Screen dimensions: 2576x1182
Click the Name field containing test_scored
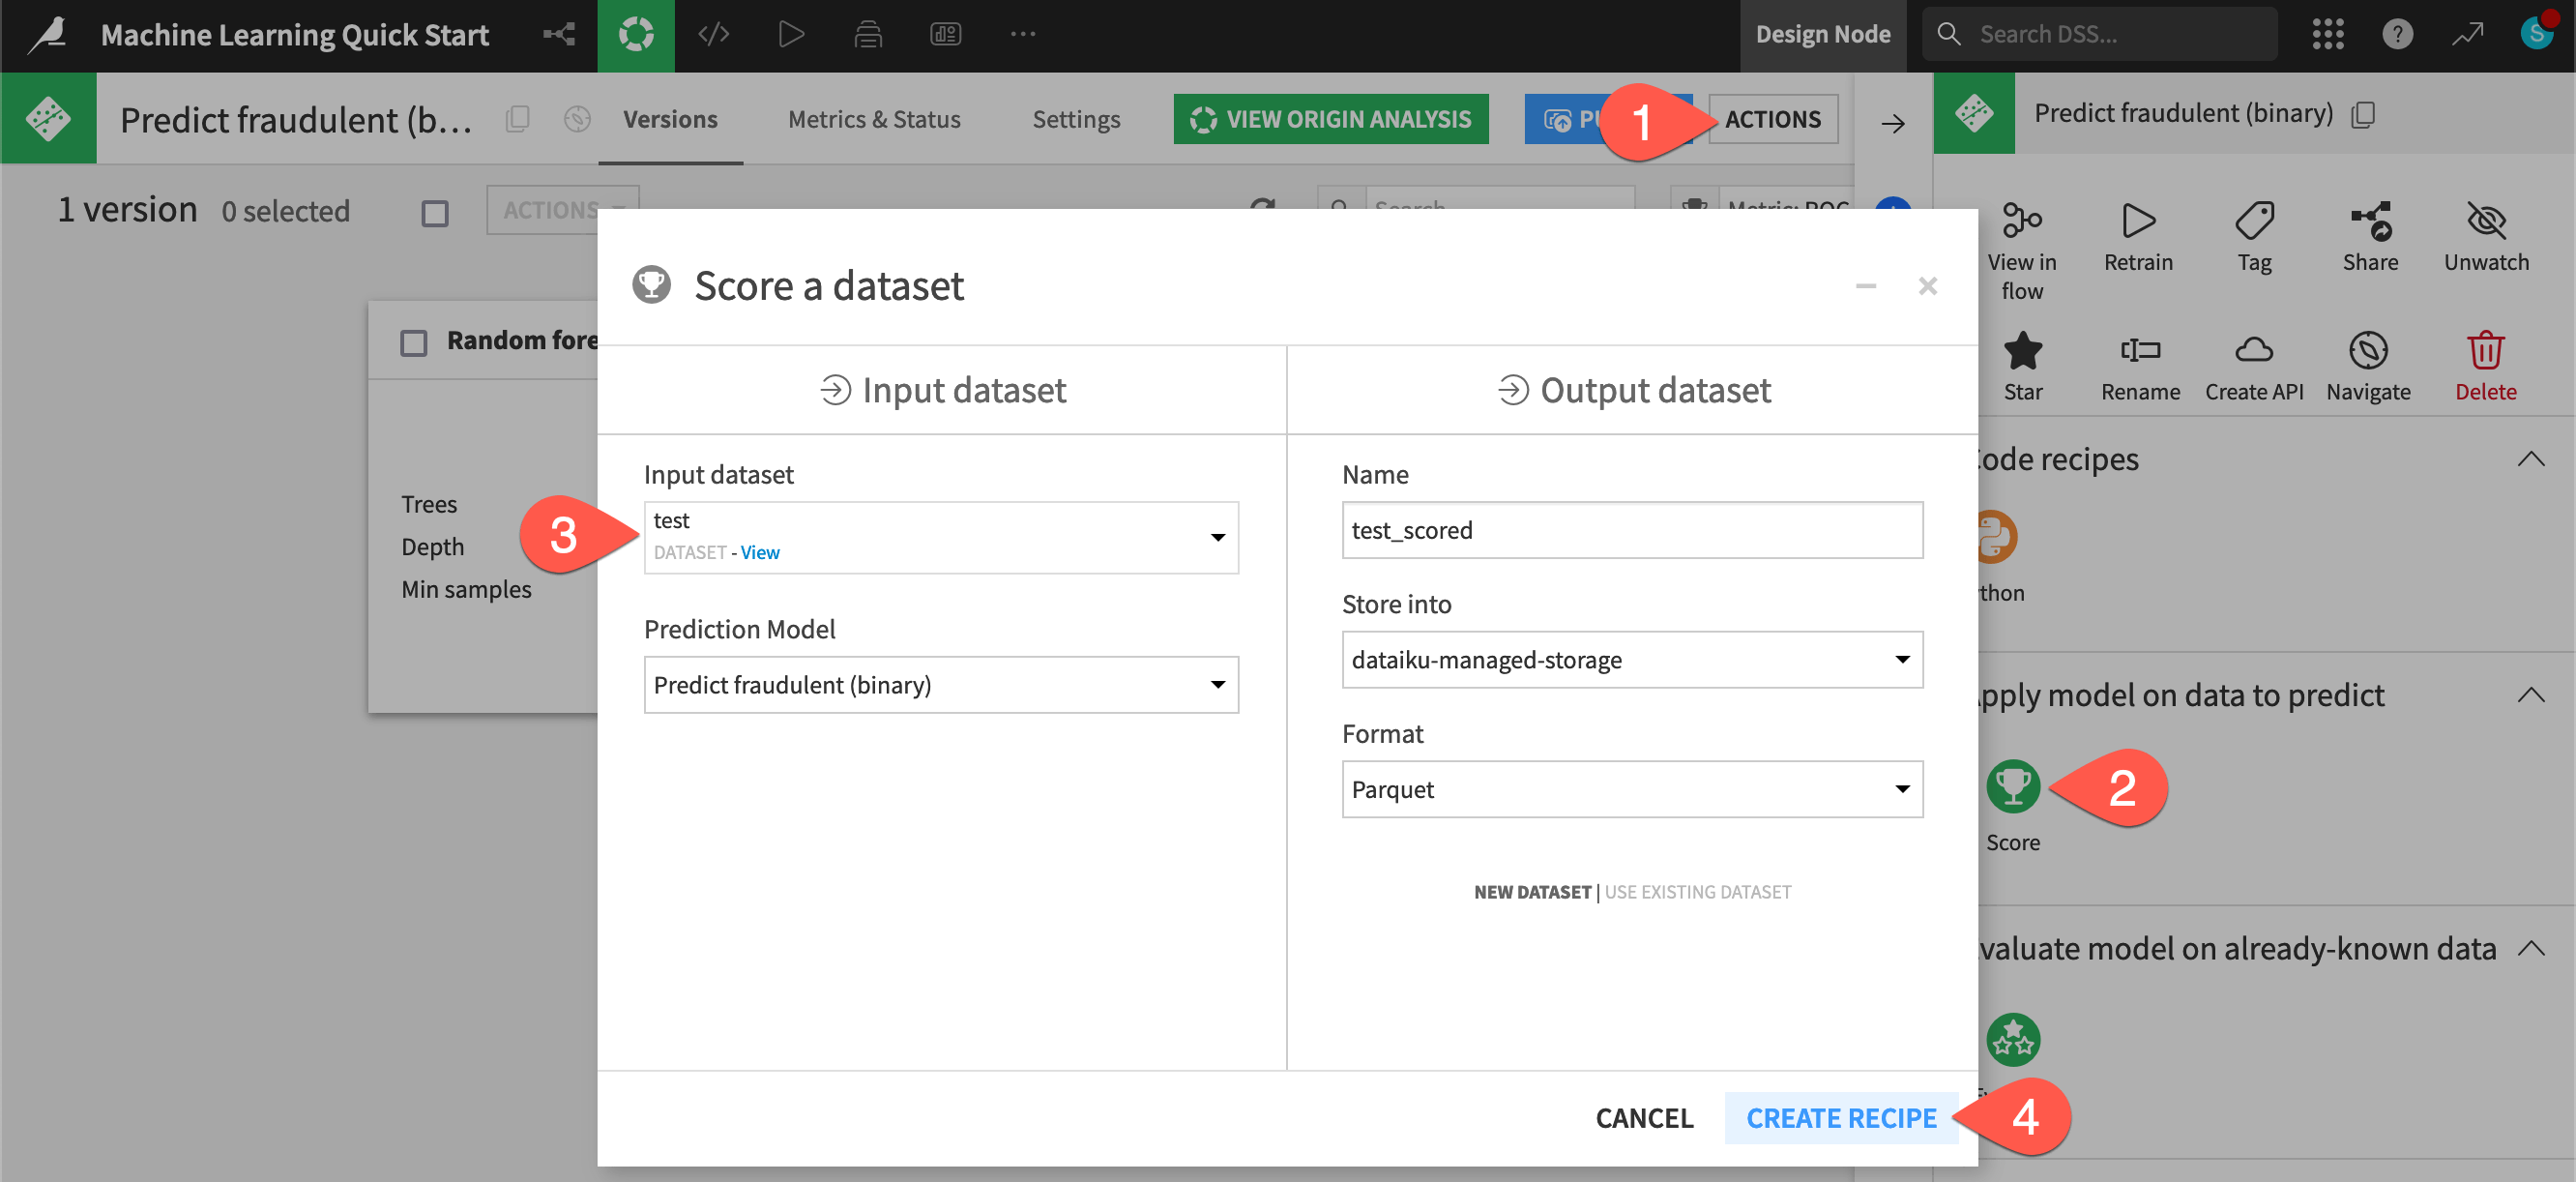[x=1631, y=530]
